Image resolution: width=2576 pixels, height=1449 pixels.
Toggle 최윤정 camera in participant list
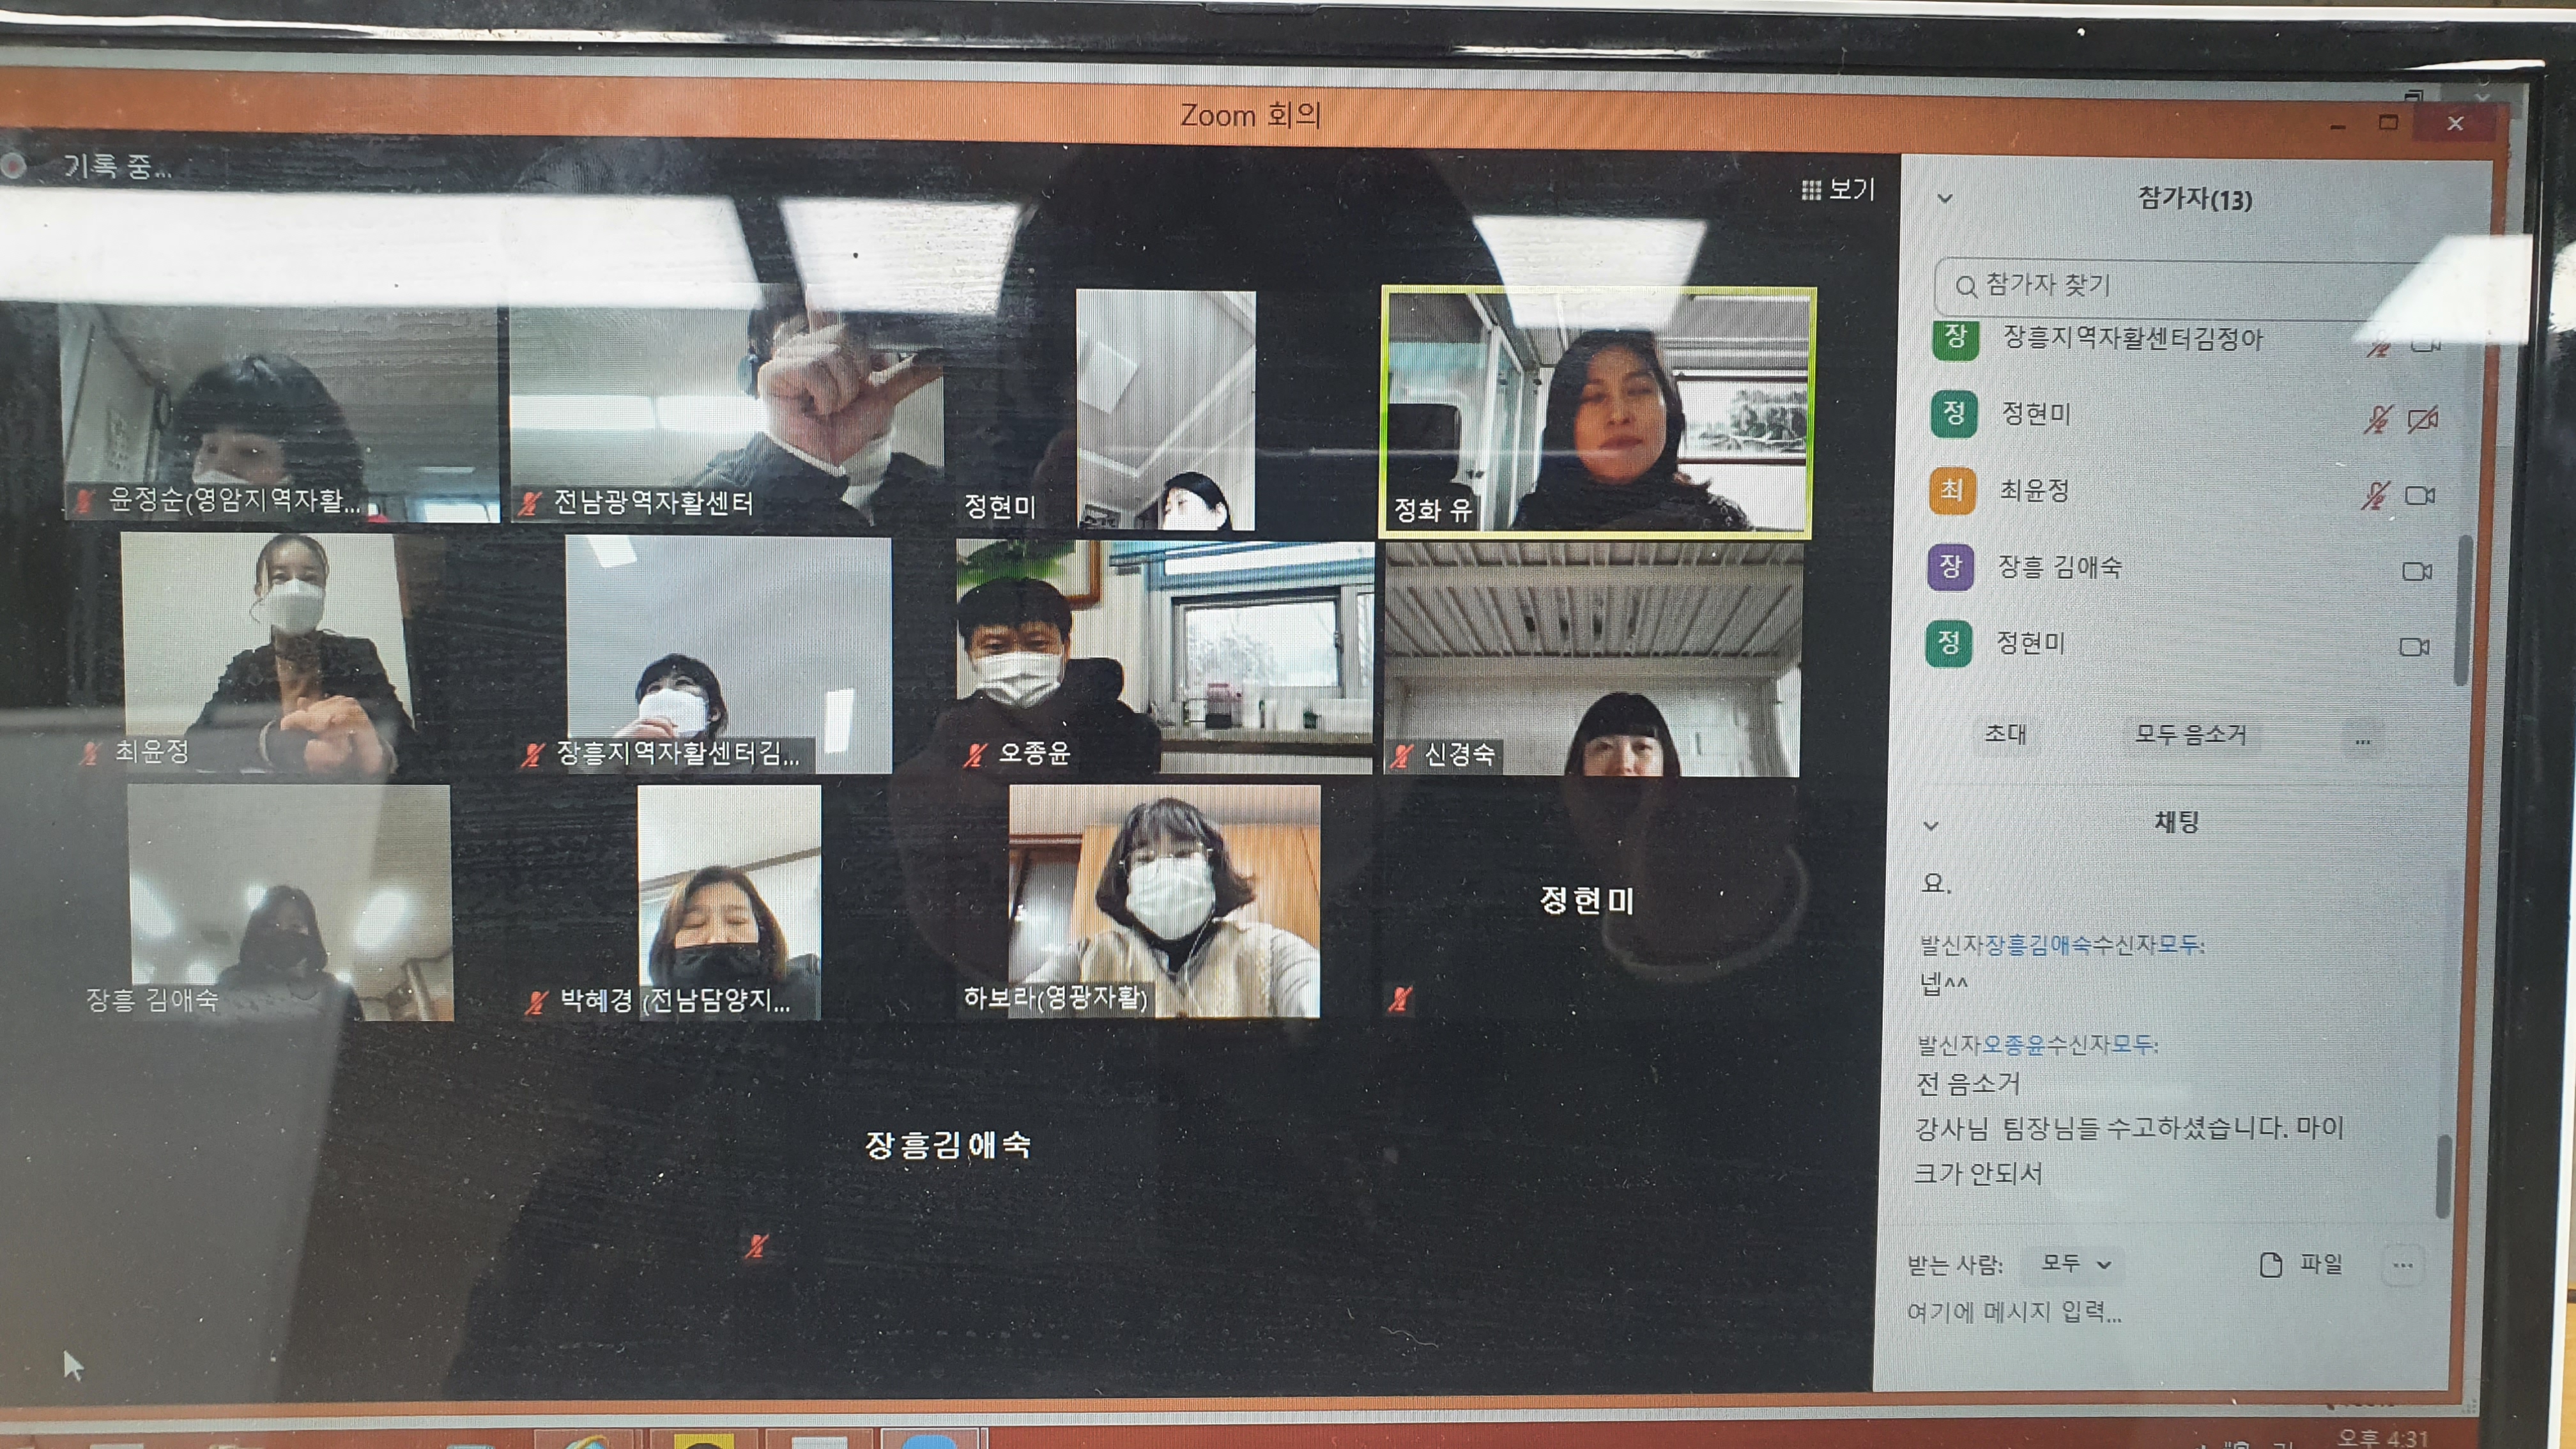tap(2420, 496)
